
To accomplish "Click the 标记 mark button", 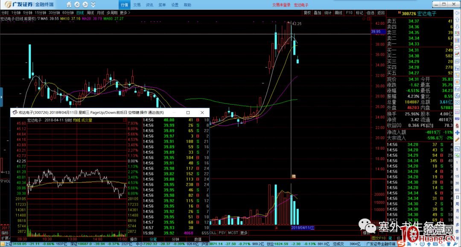I will click(x=359, y=13).
